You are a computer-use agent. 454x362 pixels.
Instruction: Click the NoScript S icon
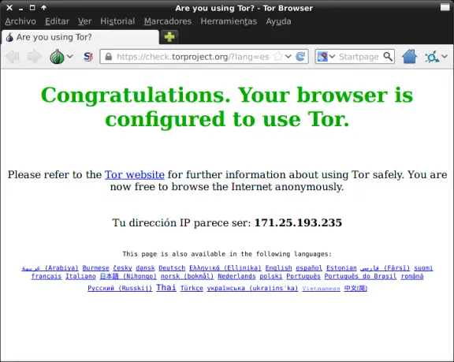point(88,57)
